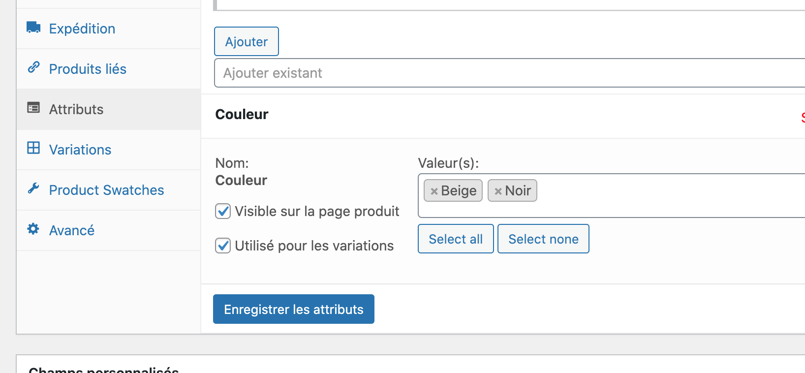
Task: Click the Avancé gear icon
Action: [x=33, y=229]
